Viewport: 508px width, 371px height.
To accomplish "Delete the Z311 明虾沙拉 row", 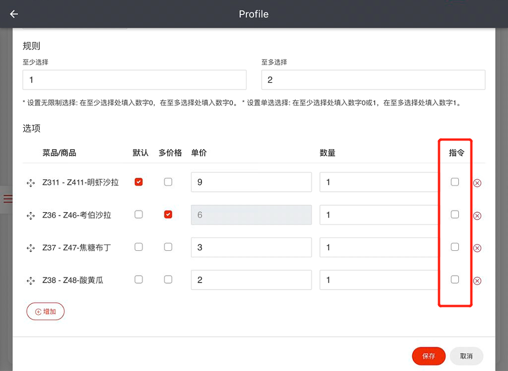I will (x=477, y=183).
